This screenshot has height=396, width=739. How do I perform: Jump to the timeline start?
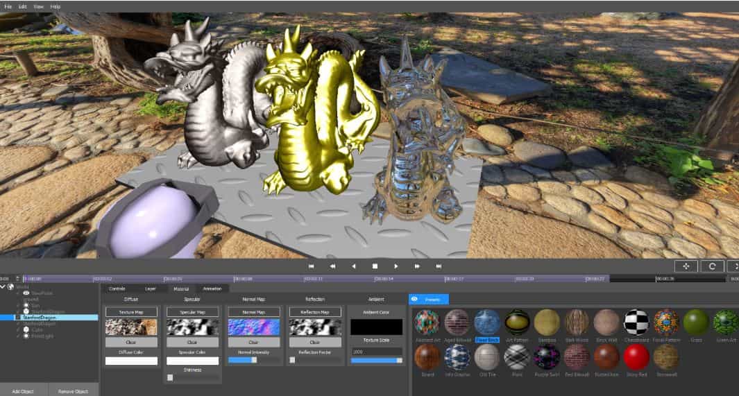point(311,266)
